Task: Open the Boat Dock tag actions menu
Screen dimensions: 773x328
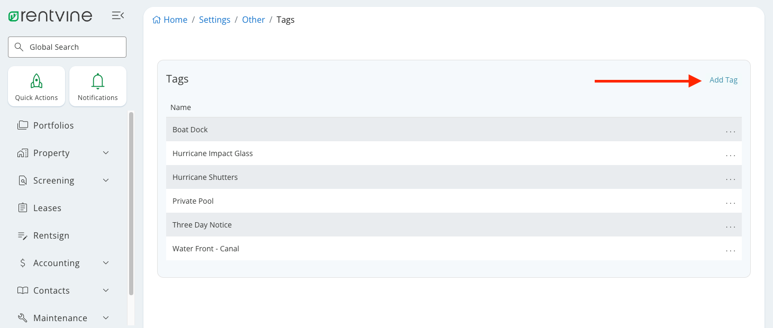Action: click(x=731, y=131)
